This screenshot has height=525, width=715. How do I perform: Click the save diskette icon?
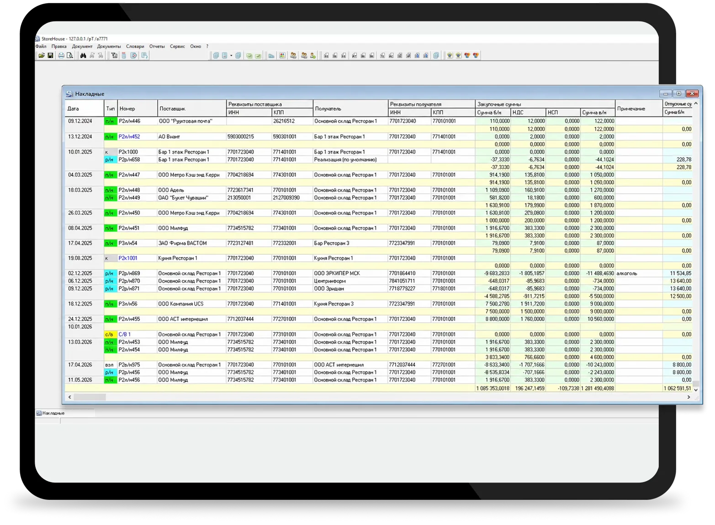(50, 56)
